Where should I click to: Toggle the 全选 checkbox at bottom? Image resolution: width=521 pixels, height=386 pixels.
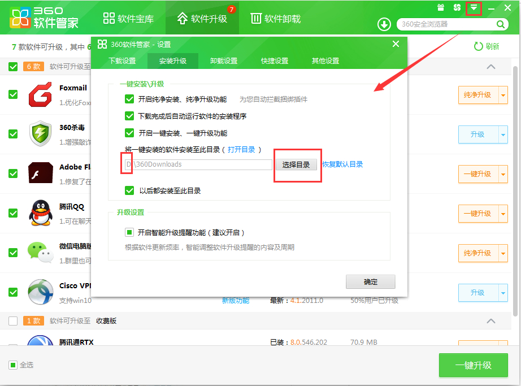pyautogui.click(x=12, y=365)
